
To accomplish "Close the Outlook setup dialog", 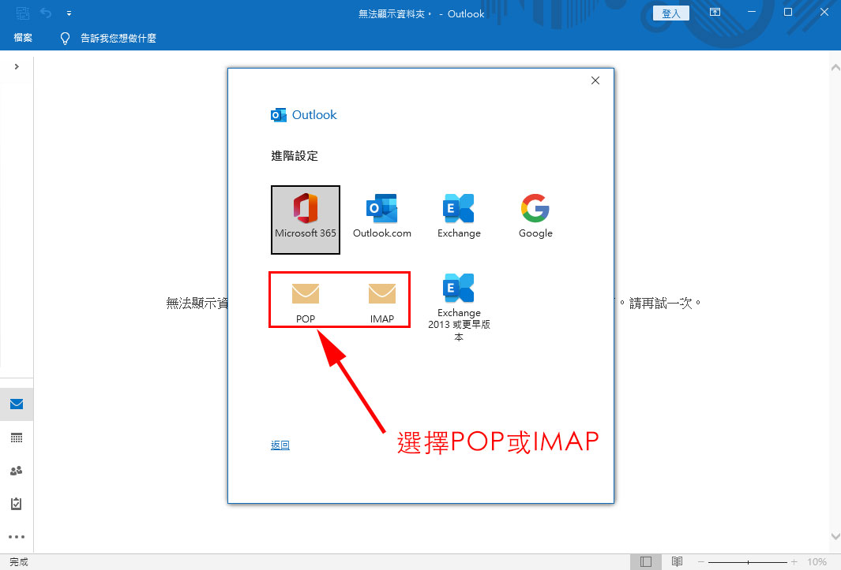I will (595, 80).
